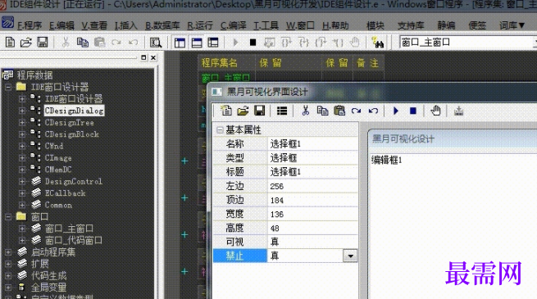Click the Cut icon in designer toolbar
The height and width of the screenshot is (299, 537).
(306, 111)
